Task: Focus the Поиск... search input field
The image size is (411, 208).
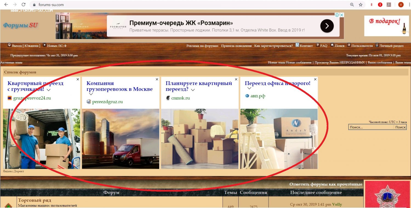Action: [371, 127]
